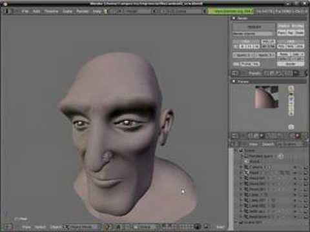
Task: Click the Xparts number field
Action: [243, 55]
